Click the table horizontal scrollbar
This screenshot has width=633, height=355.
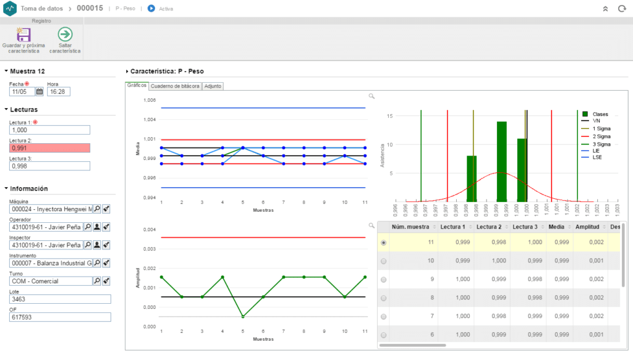pos(412,345)
